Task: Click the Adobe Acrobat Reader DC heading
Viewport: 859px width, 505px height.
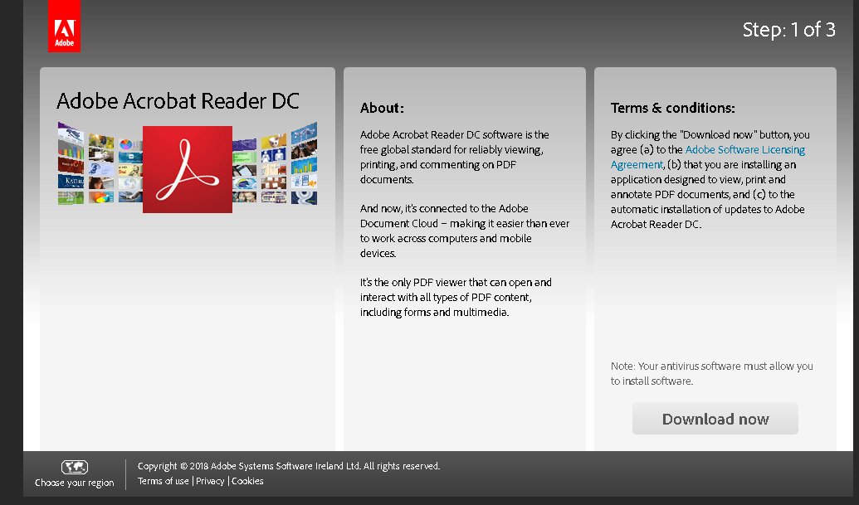Action: pos(178,100)
